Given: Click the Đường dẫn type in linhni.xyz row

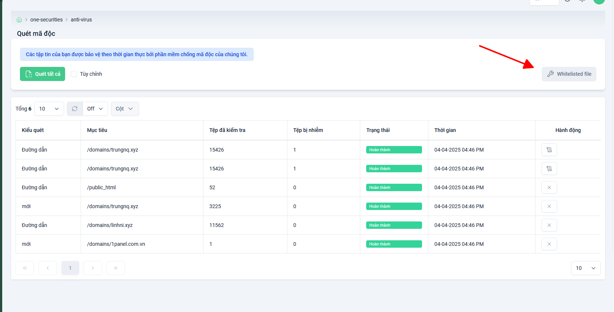Looking at the screenshot, I should [x=34, y=225].
